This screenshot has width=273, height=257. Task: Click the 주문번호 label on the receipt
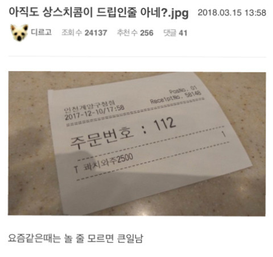pyautogui.click(x=102, y=138)
